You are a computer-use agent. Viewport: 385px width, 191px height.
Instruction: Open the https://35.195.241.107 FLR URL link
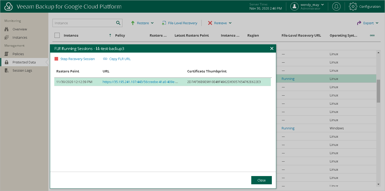coord(140,82)
